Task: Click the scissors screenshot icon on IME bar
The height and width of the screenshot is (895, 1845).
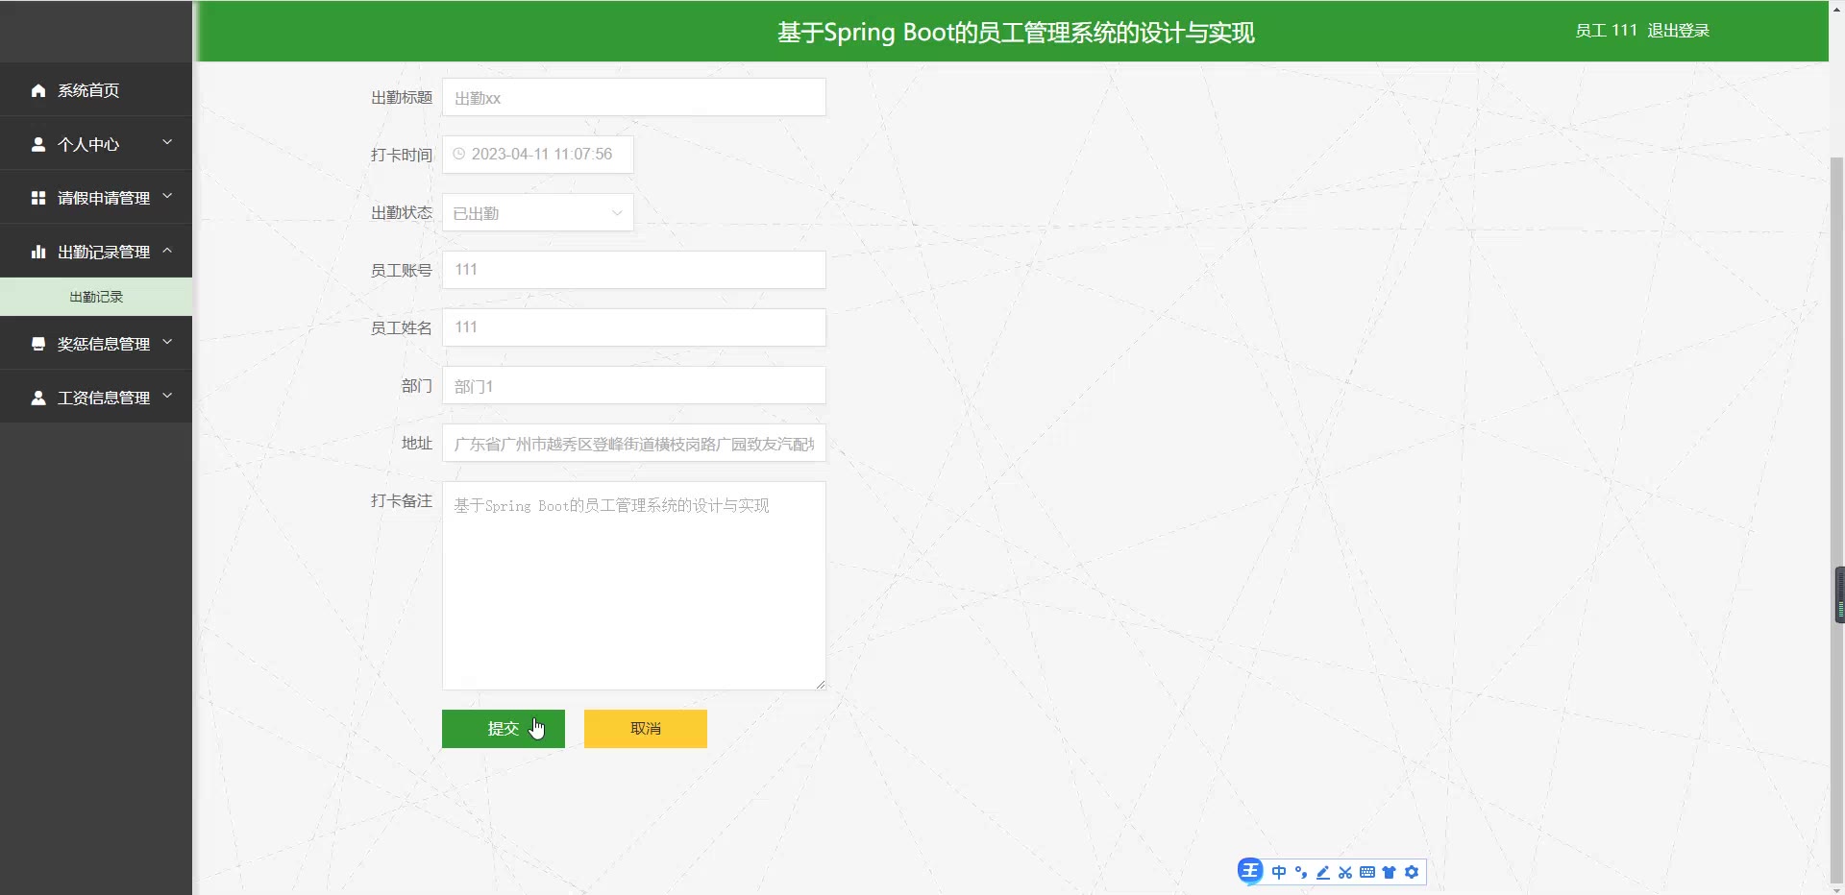Action: click(x=1345, y=872)
